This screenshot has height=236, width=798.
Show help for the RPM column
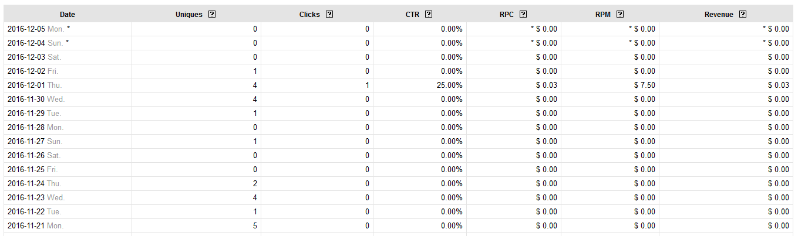[620, 14]
